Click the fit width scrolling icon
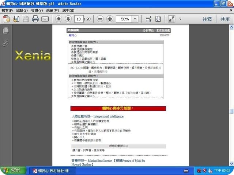 coord(148,19)
